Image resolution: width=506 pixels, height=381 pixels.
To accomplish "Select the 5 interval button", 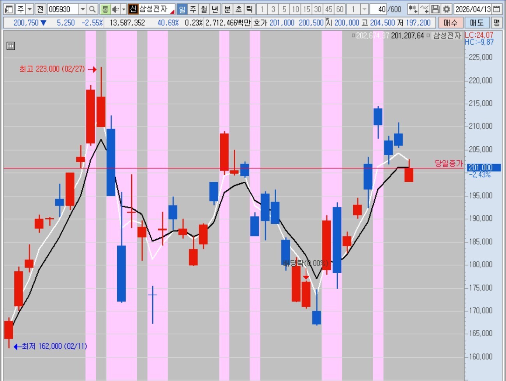I will click(284, 9).
